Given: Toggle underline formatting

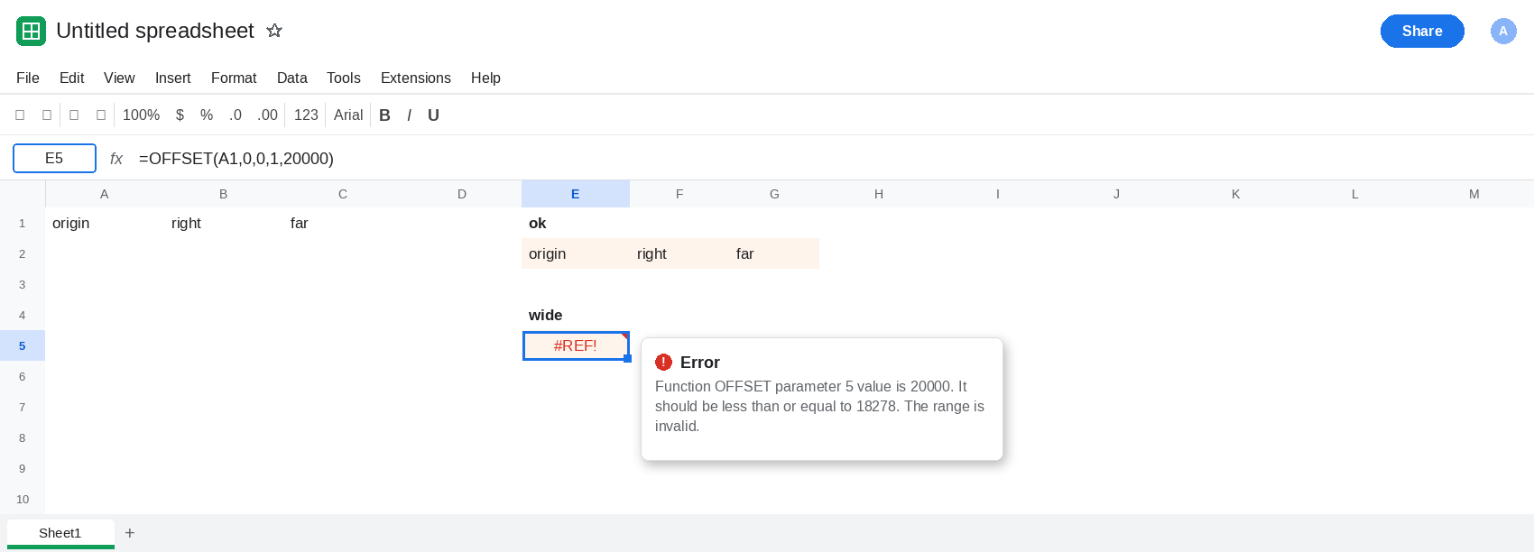Looking at the screenshot, I should point(433,115).
